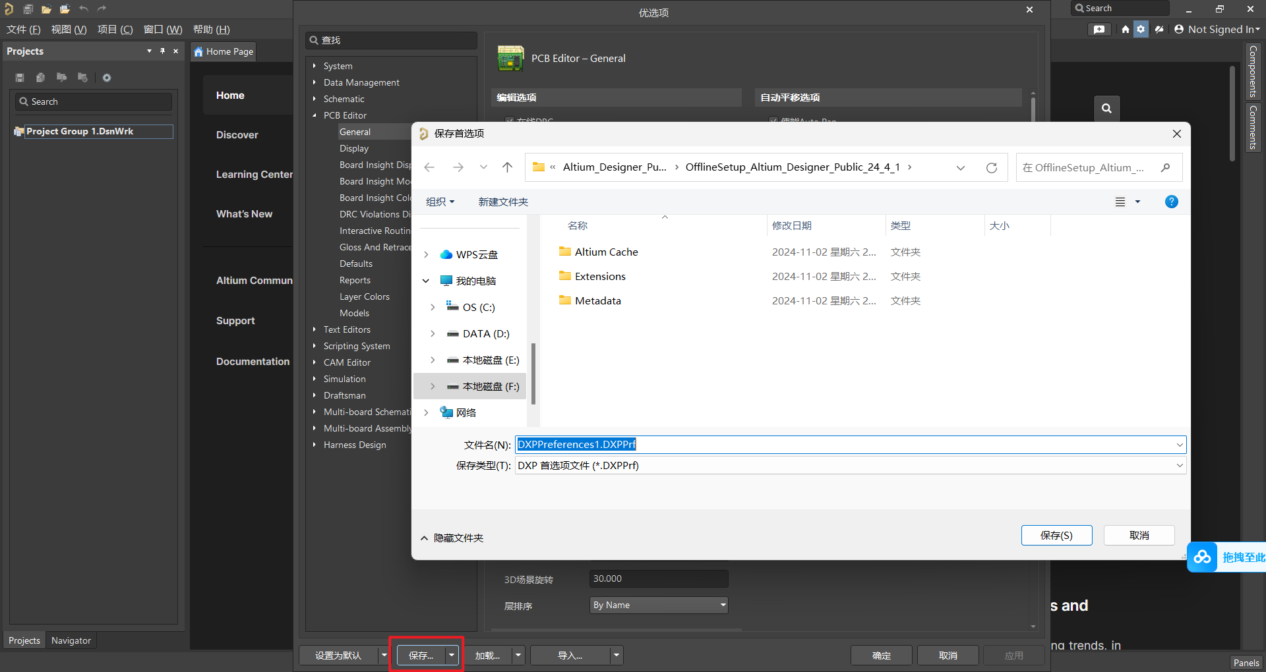Select the Extensions folder
The width and height of the screenshot is (1266, 672).
599,277
